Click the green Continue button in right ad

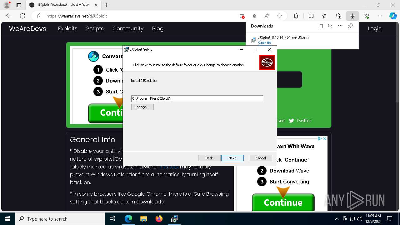pyautogui.click(x=283, y=202)
